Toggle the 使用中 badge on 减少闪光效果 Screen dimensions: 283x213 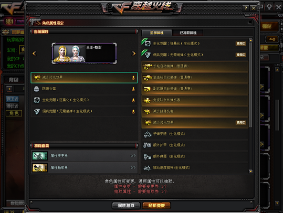[241, 122]
